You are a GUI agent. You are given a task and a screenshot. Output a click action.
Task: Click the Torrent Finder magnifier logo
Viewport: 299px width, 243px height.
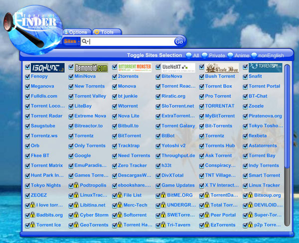point(33,29)
